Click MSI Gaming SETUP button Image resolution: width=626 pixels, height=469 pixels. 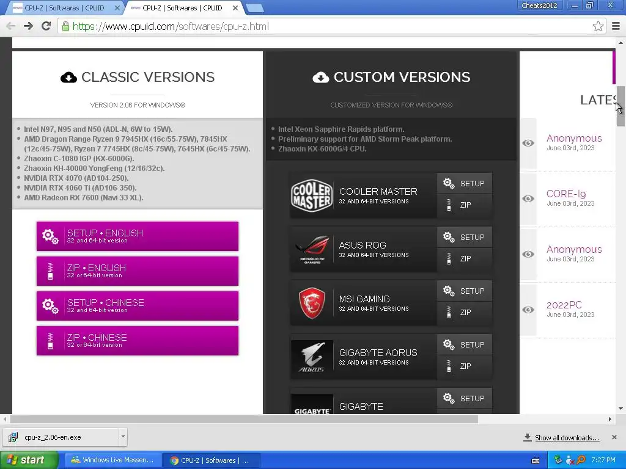tap(465, 291)
